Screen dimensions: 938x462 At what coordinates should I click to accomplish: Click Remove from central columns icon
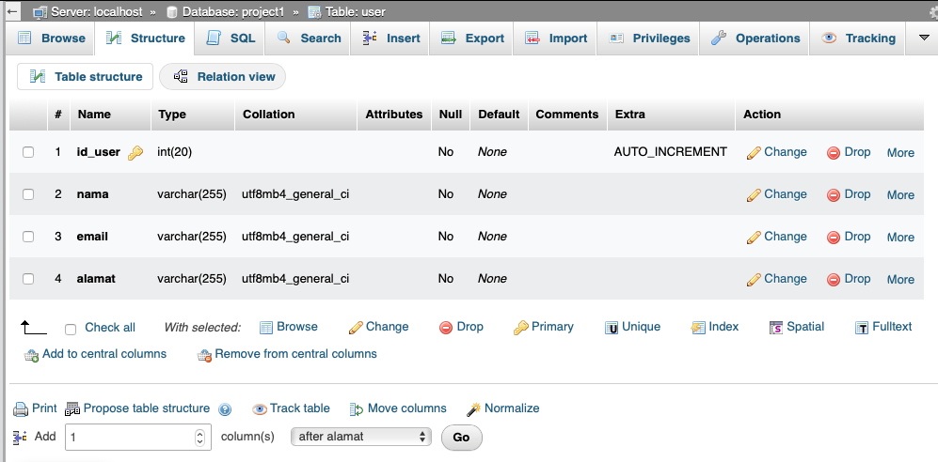point(204,355)
